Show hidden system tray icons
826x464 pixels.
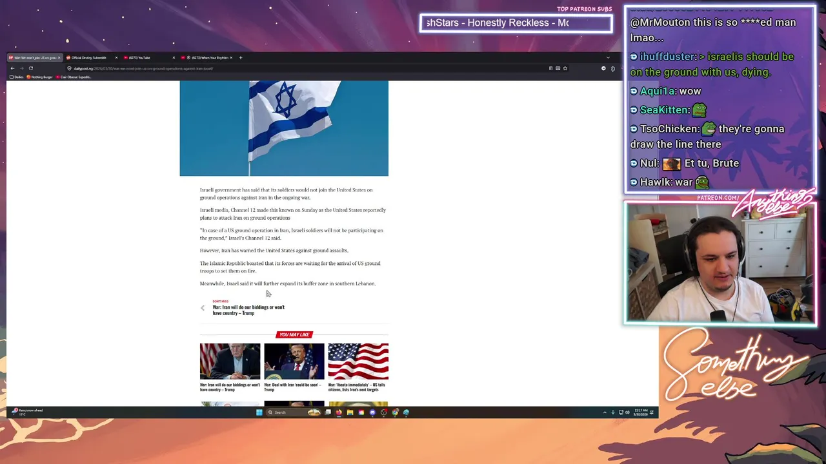[605, 412]
